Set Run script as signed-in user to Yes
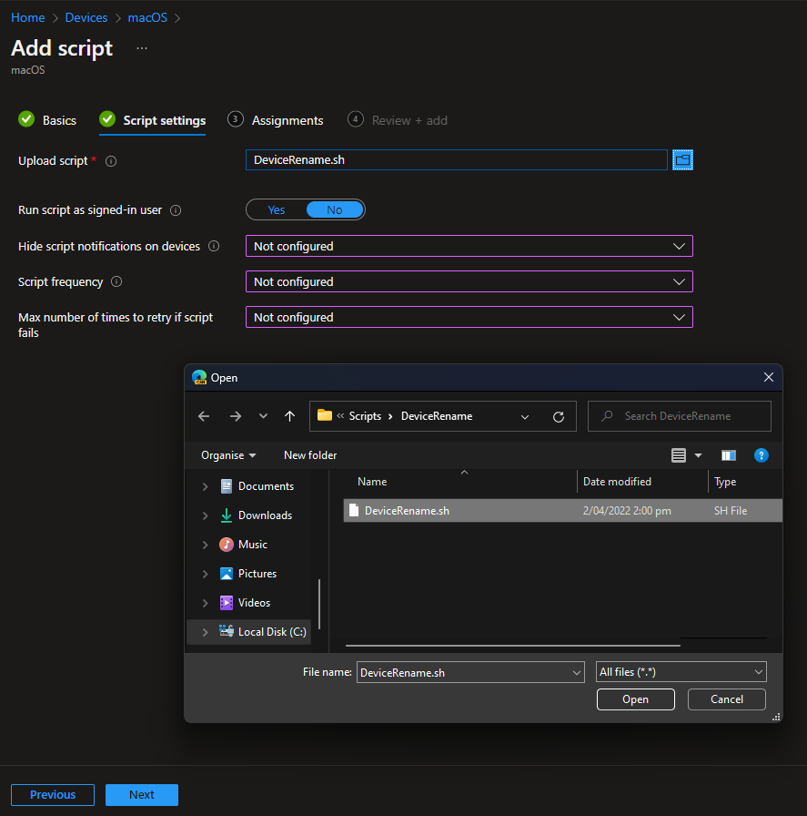The width and height of the screenshot is (807, 816). point(276,209)
